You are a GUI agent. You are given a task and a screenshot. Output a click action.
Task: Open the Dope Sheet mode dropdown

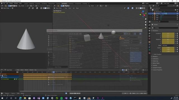tap(10, 70)
